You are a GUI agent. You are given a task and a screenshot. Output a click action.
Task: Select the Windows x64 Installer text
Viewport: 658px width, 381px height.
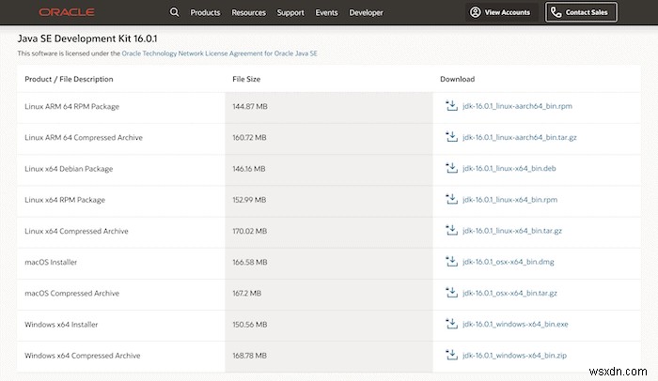(x=61, y=325)
